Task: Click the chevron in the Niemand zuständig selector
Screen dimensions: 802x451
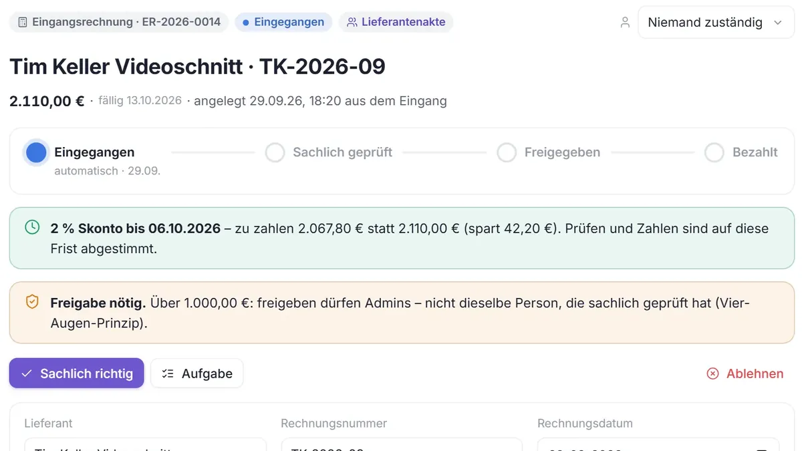Action: point(778,23)
